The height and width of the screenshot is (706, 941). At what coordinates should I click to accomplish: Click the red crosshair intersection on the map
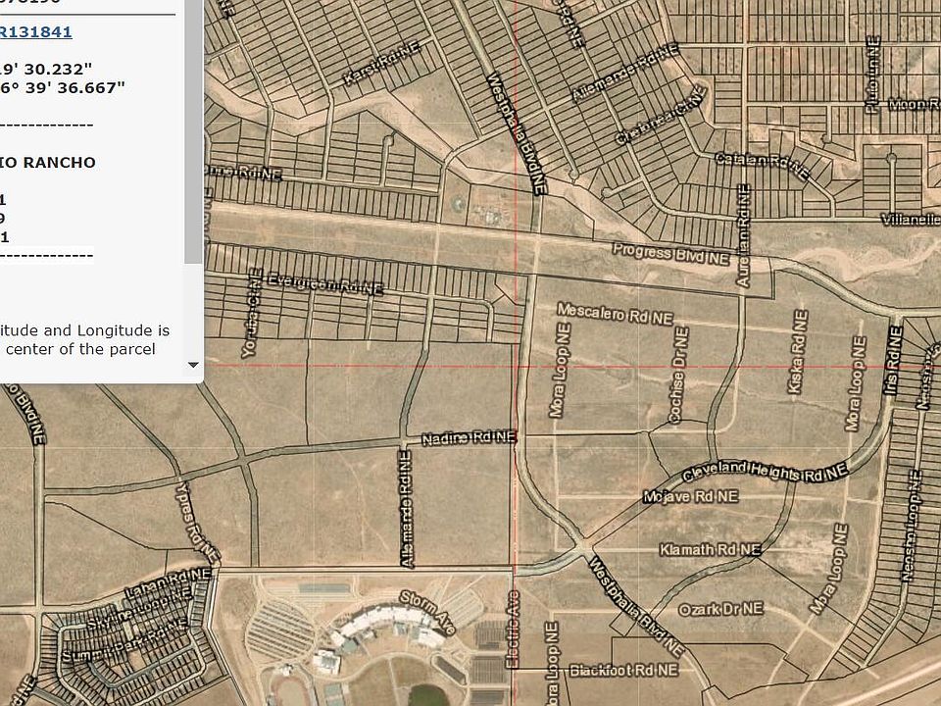coord(517,365)
